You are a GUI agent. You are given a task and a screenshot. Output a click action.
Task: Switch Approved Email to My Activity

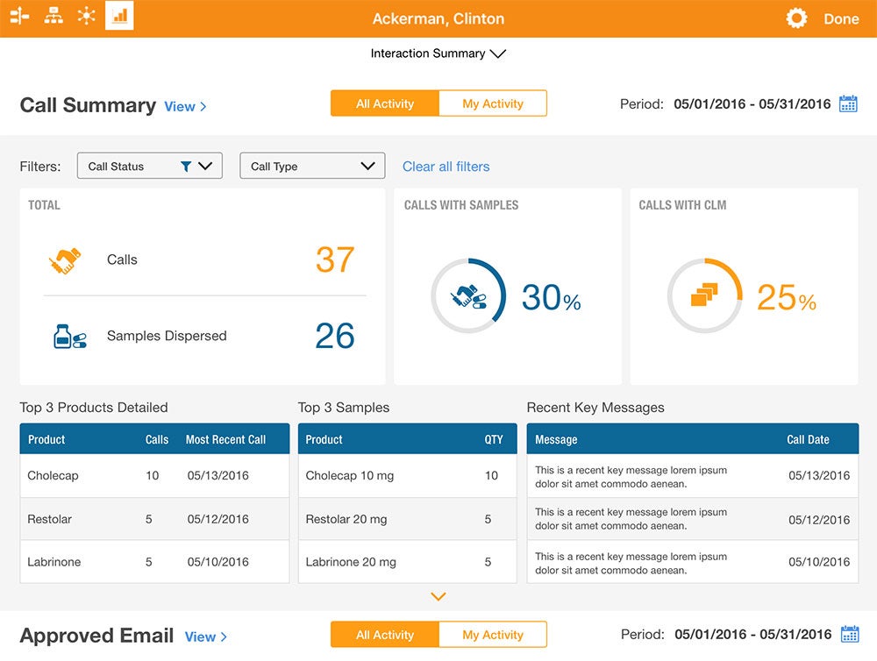pos(492,635)
